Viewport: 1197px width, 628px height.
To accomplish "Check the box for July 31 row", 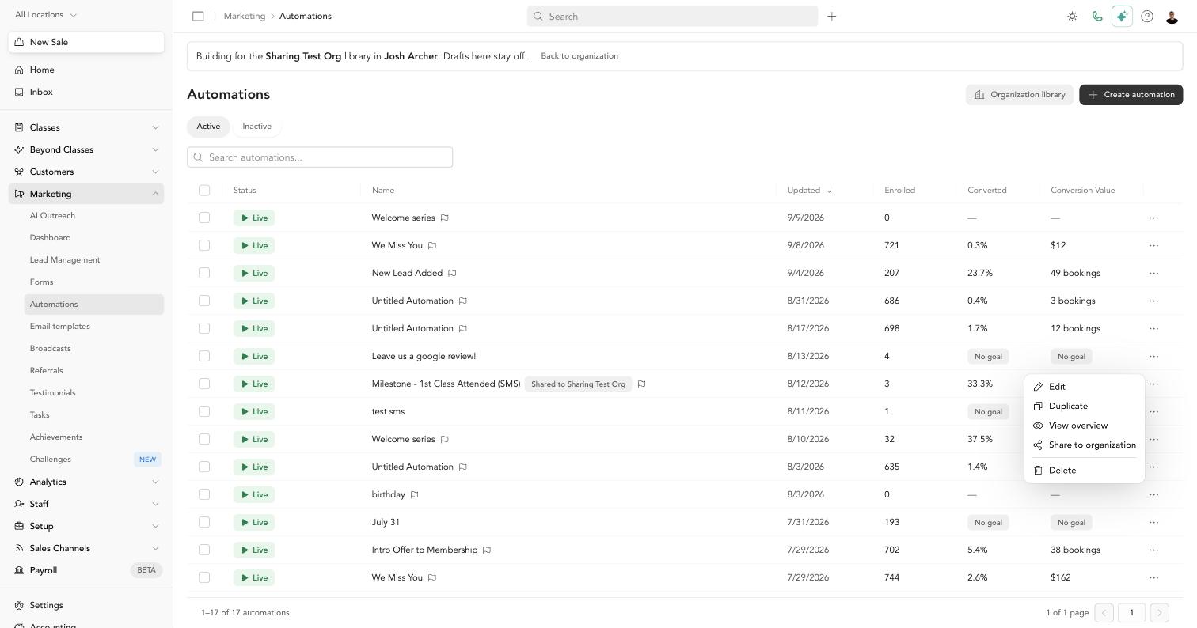I will [204, 522].
